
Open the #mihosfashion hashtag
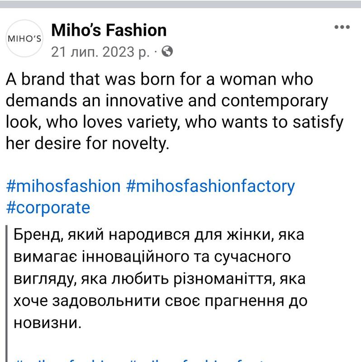point(63,186)
